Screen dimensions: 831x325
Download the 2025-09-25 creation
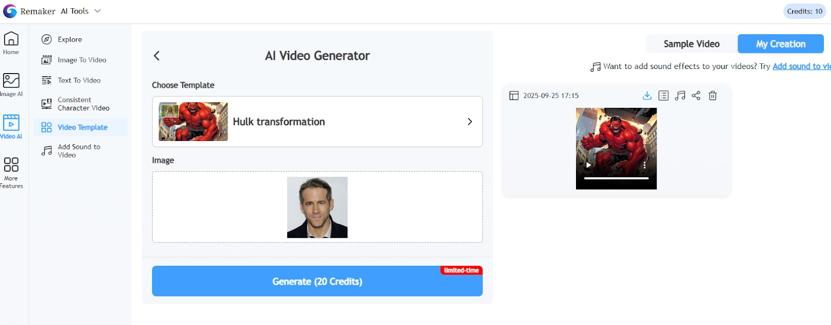[x=647, y=95]
